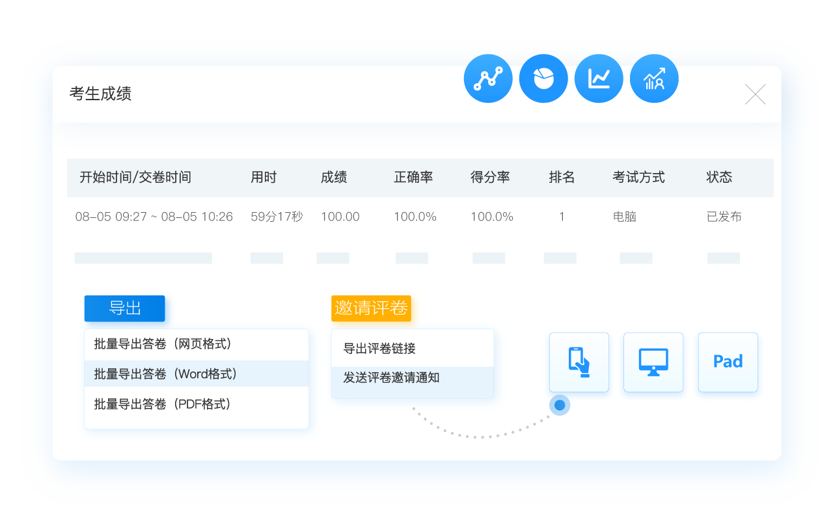The image size is (833, 514).
Task: Click the trend line chart icon
Action: (x=599, y=79)
